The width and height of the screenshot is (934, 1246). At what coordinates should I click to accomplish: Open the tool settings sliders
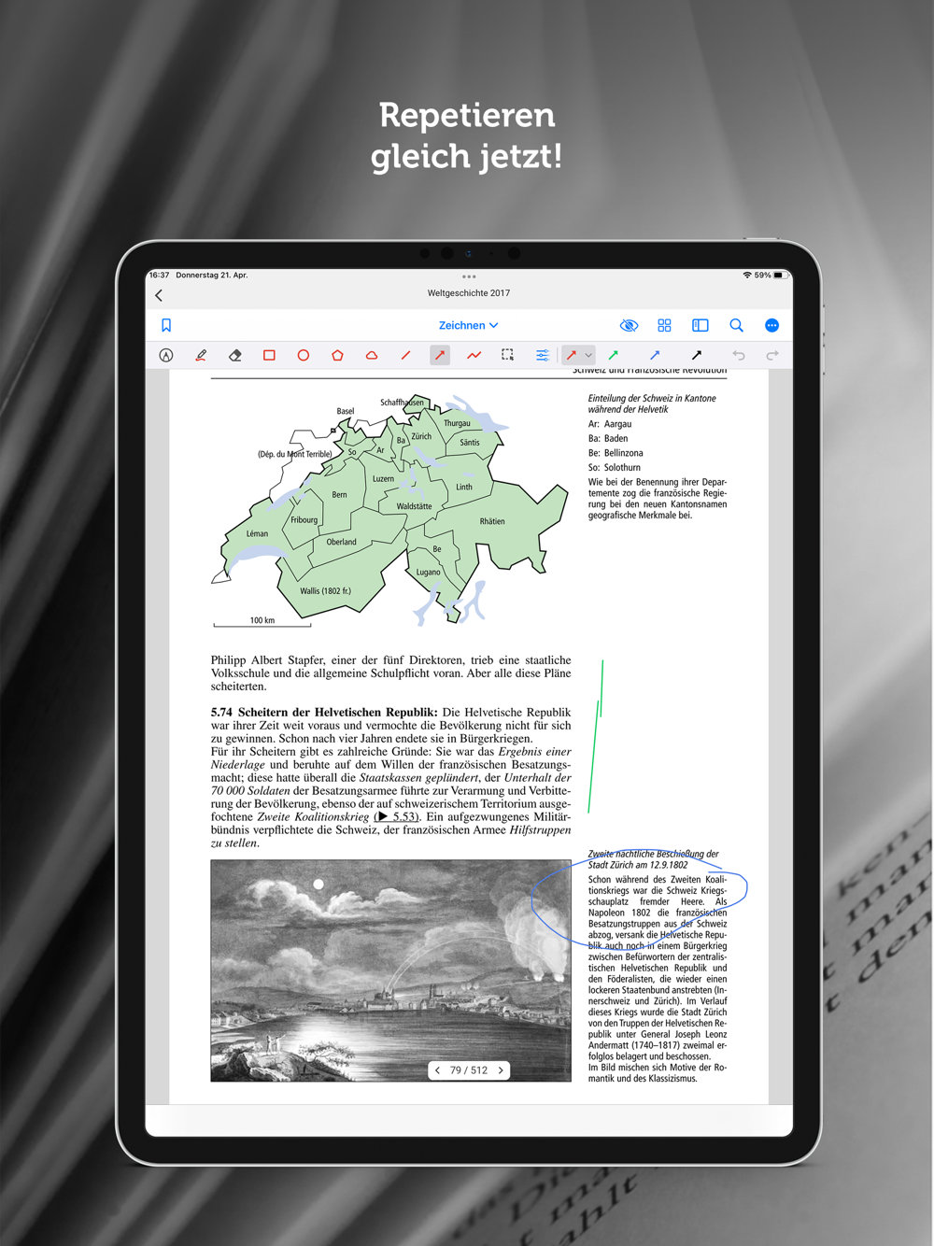[x=543, y=355]
